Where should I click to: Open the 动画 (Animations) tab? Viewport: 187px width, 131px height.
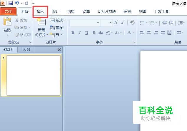tap(86, 11)
